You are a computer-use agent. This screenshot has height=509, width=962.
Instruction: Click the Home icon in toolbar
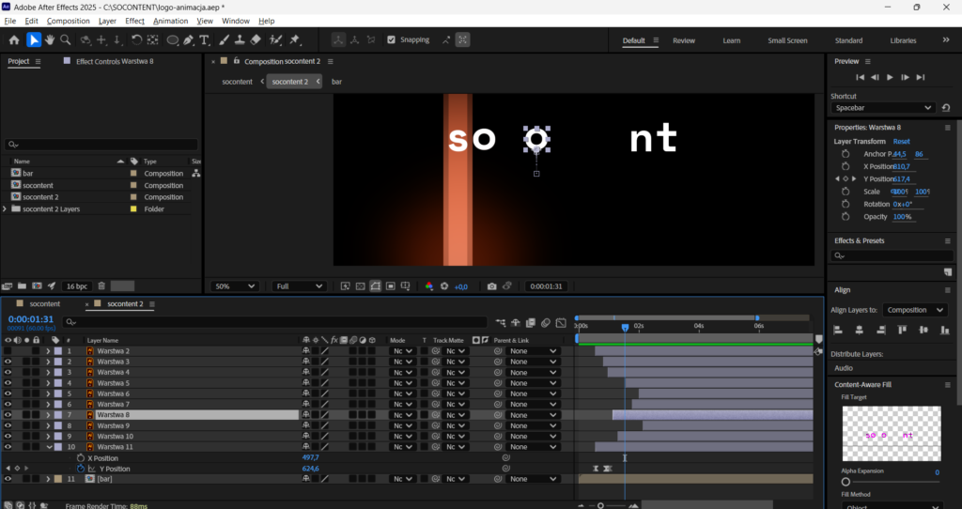(x=13, y=39)
